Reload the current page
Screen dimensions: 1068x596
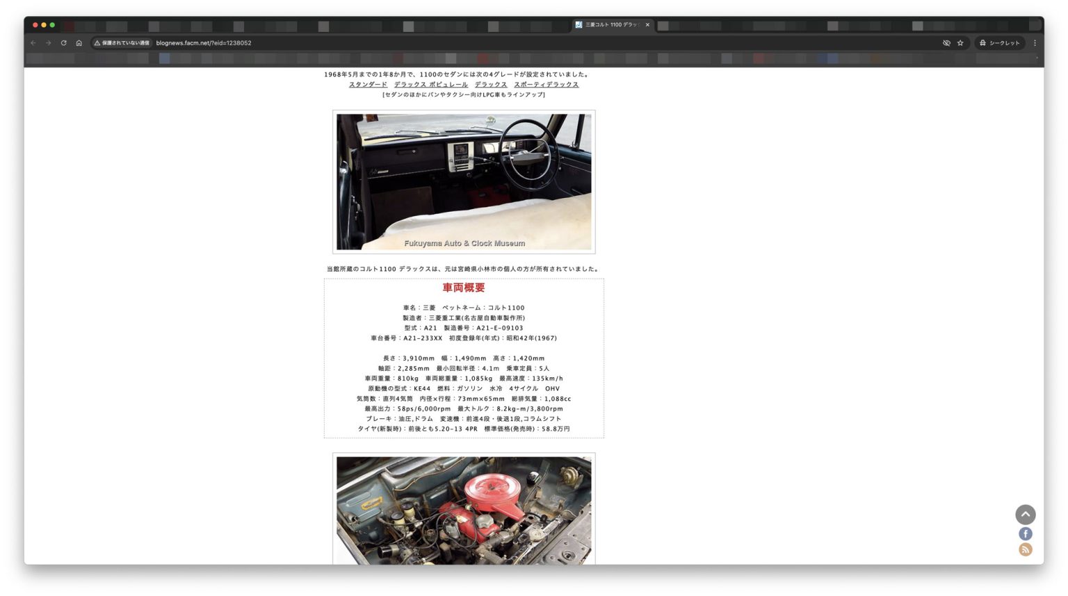pyautogui.click(x=63, y=43)
